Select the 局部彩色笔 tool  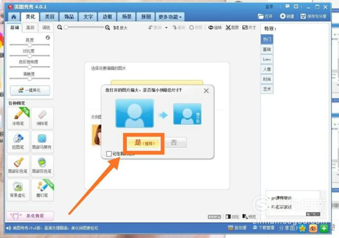18,166
